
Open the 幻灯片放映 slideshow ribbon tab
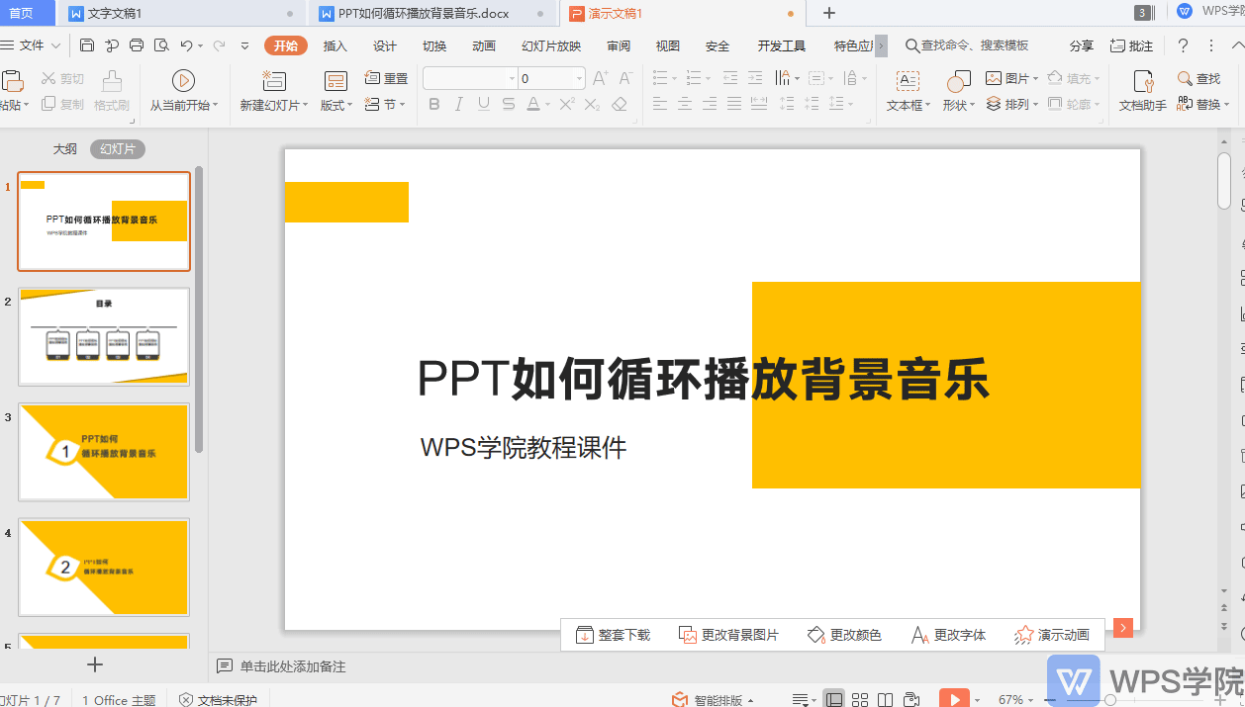pos(551,45)
